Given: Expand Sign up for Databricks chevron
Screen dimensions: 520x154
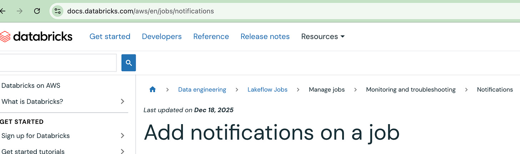Looking at the screenshot, I should (122, 136).
